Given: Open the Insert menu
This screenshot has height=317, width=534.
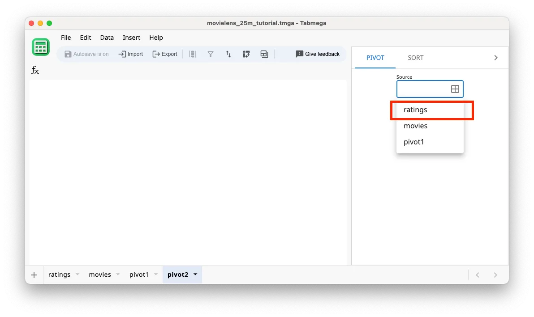Looking at the screenshot, I should (131, 38).
